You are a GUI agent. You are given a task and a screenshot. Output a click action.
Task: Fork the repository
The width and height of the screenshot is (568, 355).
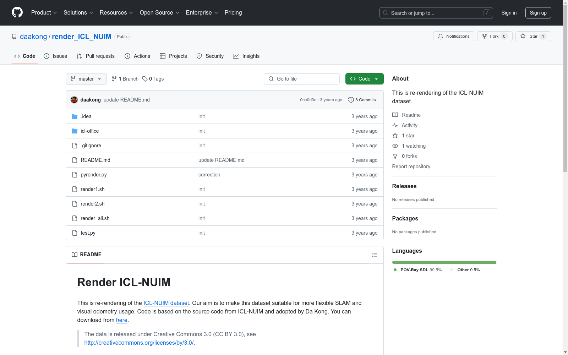[x=495, y=36]
